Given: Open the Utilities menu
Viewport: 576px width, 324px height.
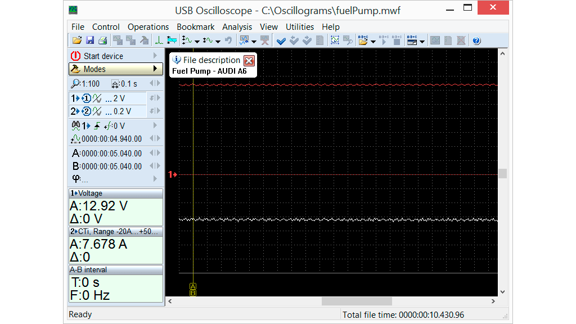Looking at the screenshot, I should [300, 27].
